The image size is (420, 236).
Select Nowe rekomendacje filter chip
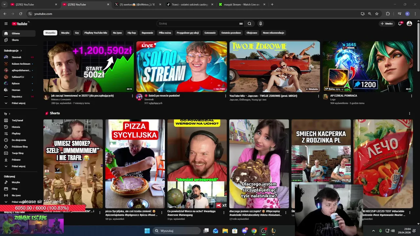tap(273, 33)
